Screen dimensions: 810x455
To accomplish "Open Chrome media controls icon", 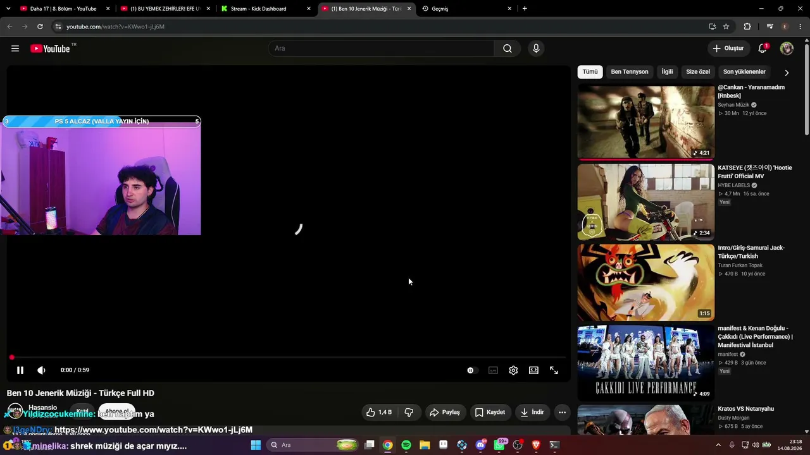I will (x=769, y=27).
